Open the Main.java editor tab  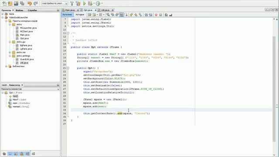(70, 10)
